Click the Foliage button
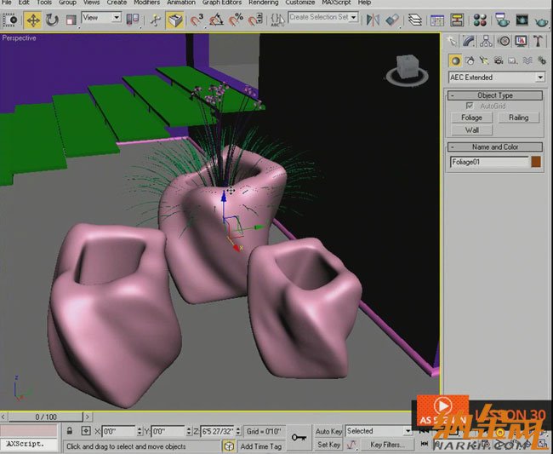 471,118
